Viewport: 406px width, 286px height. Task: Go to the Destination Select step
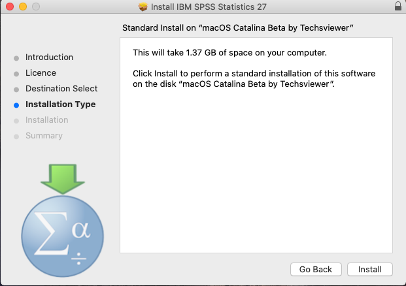[x=61, y=89]
